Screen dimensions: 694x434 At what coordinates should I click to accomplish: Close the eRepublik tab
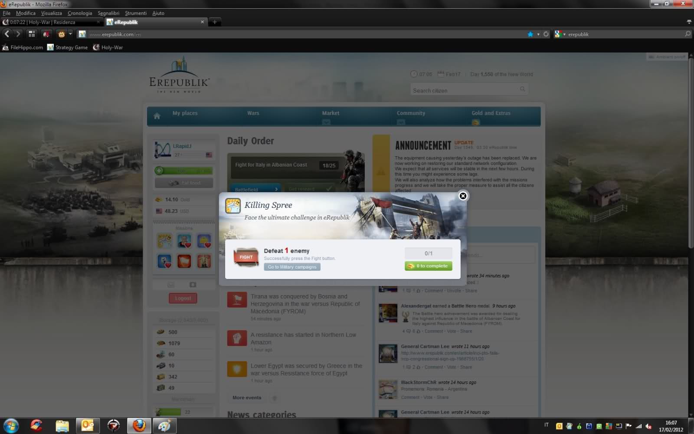pyautogui.click(x=202, y=22)
